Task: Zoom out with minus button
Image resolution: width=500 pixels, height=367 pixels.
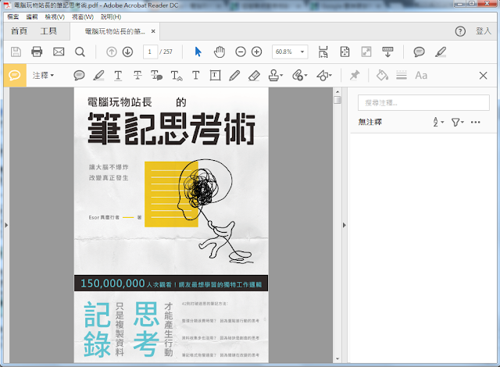Action: pos(241,52)
